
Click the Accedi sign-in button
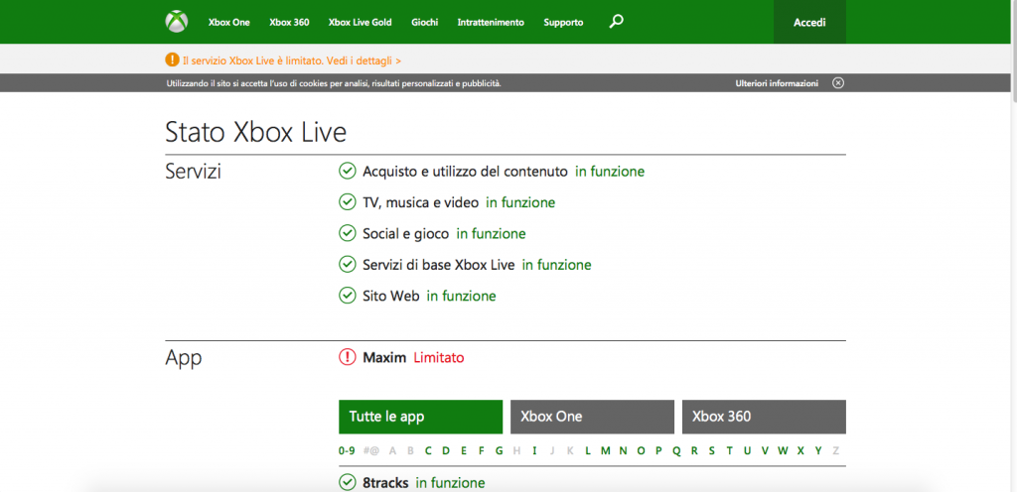(x=809, y=22)
